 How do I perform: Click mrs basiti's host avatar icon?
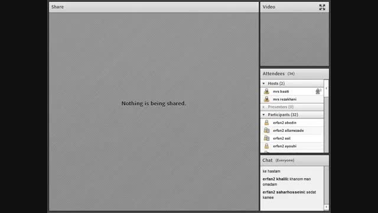coord(266,91)
